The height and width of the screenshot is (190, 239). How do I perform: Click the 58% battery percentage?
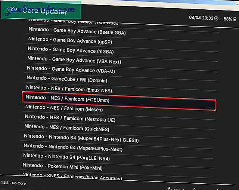pos(228,19)
